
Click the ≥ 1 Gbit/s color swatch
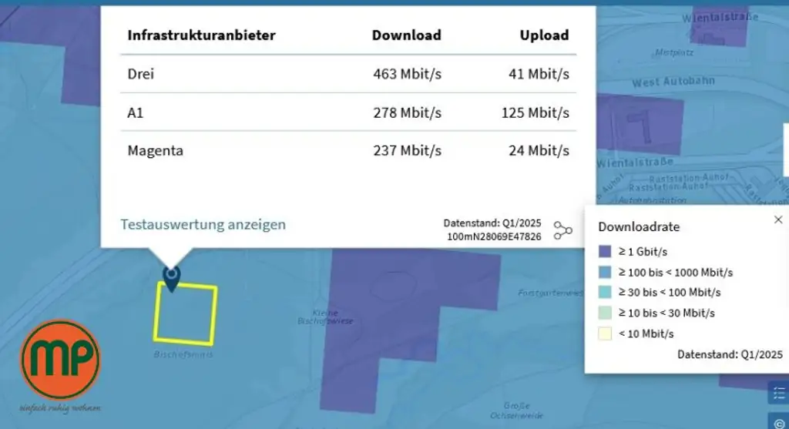click(605, 251)
